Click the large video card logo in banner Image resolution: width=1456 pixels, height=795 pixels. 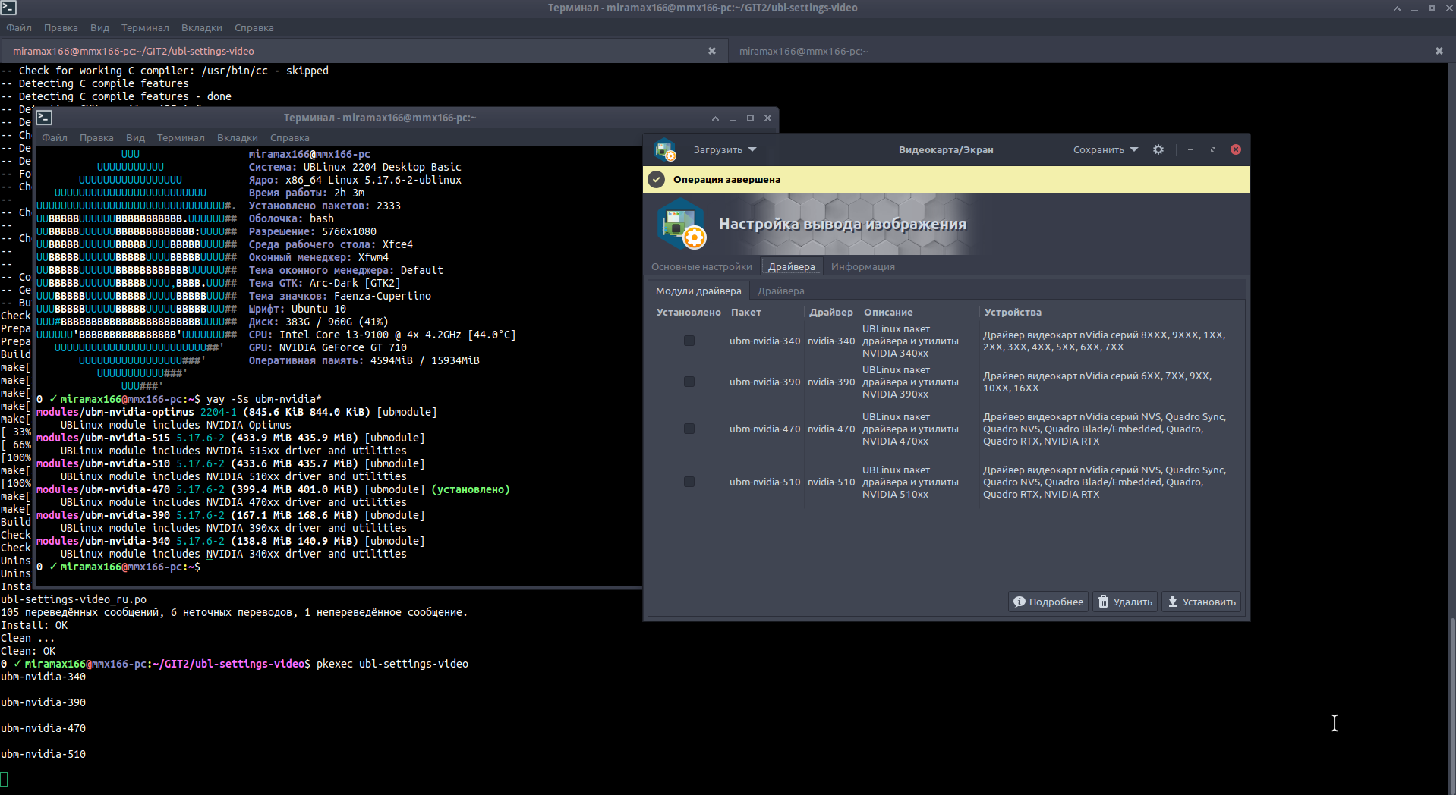point(681,225)
